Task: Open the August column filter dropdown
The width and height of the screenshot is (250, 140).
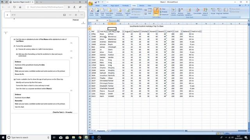Action: tap(132, 31)
